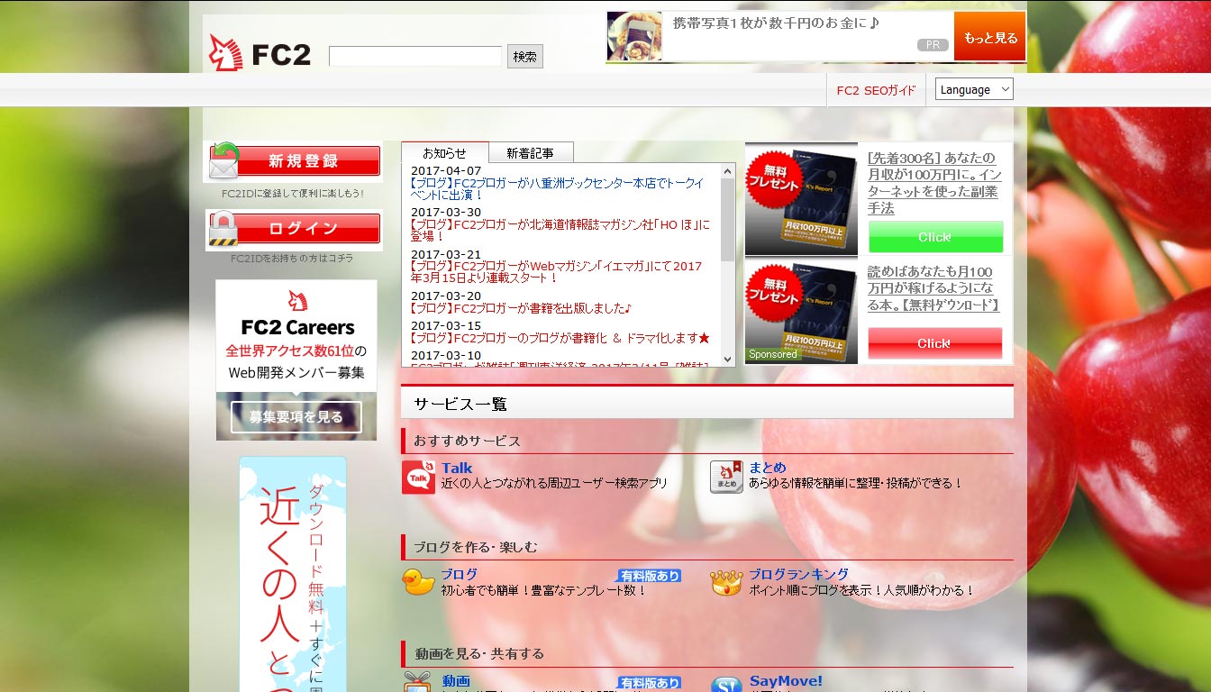
Task: Open the [先着300名] ad headline link
Action: tap(934, 183)
